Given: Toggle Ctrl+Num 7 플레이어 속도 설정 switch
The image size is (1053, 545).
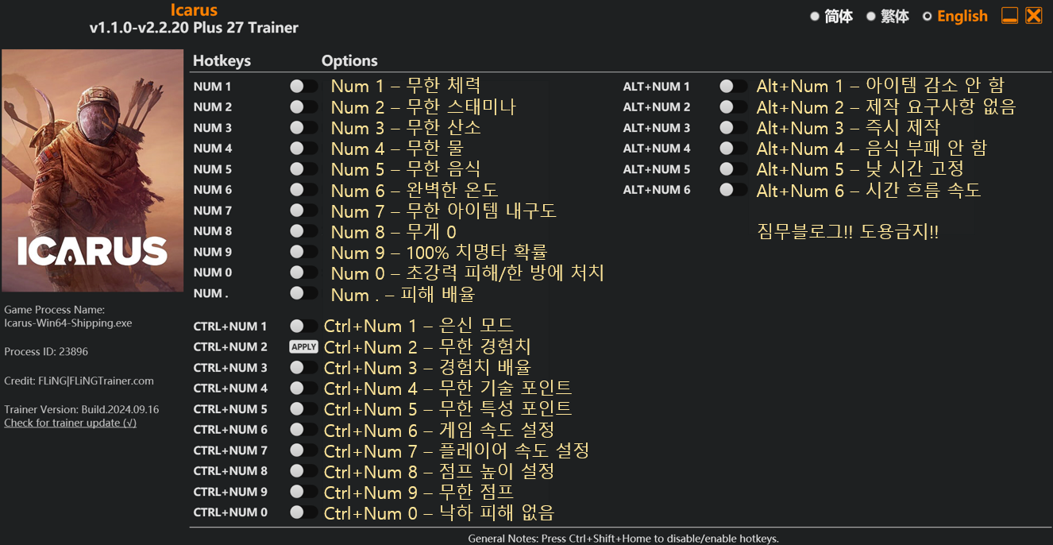Looking at the screenshot, I should [x=303, y=450].
